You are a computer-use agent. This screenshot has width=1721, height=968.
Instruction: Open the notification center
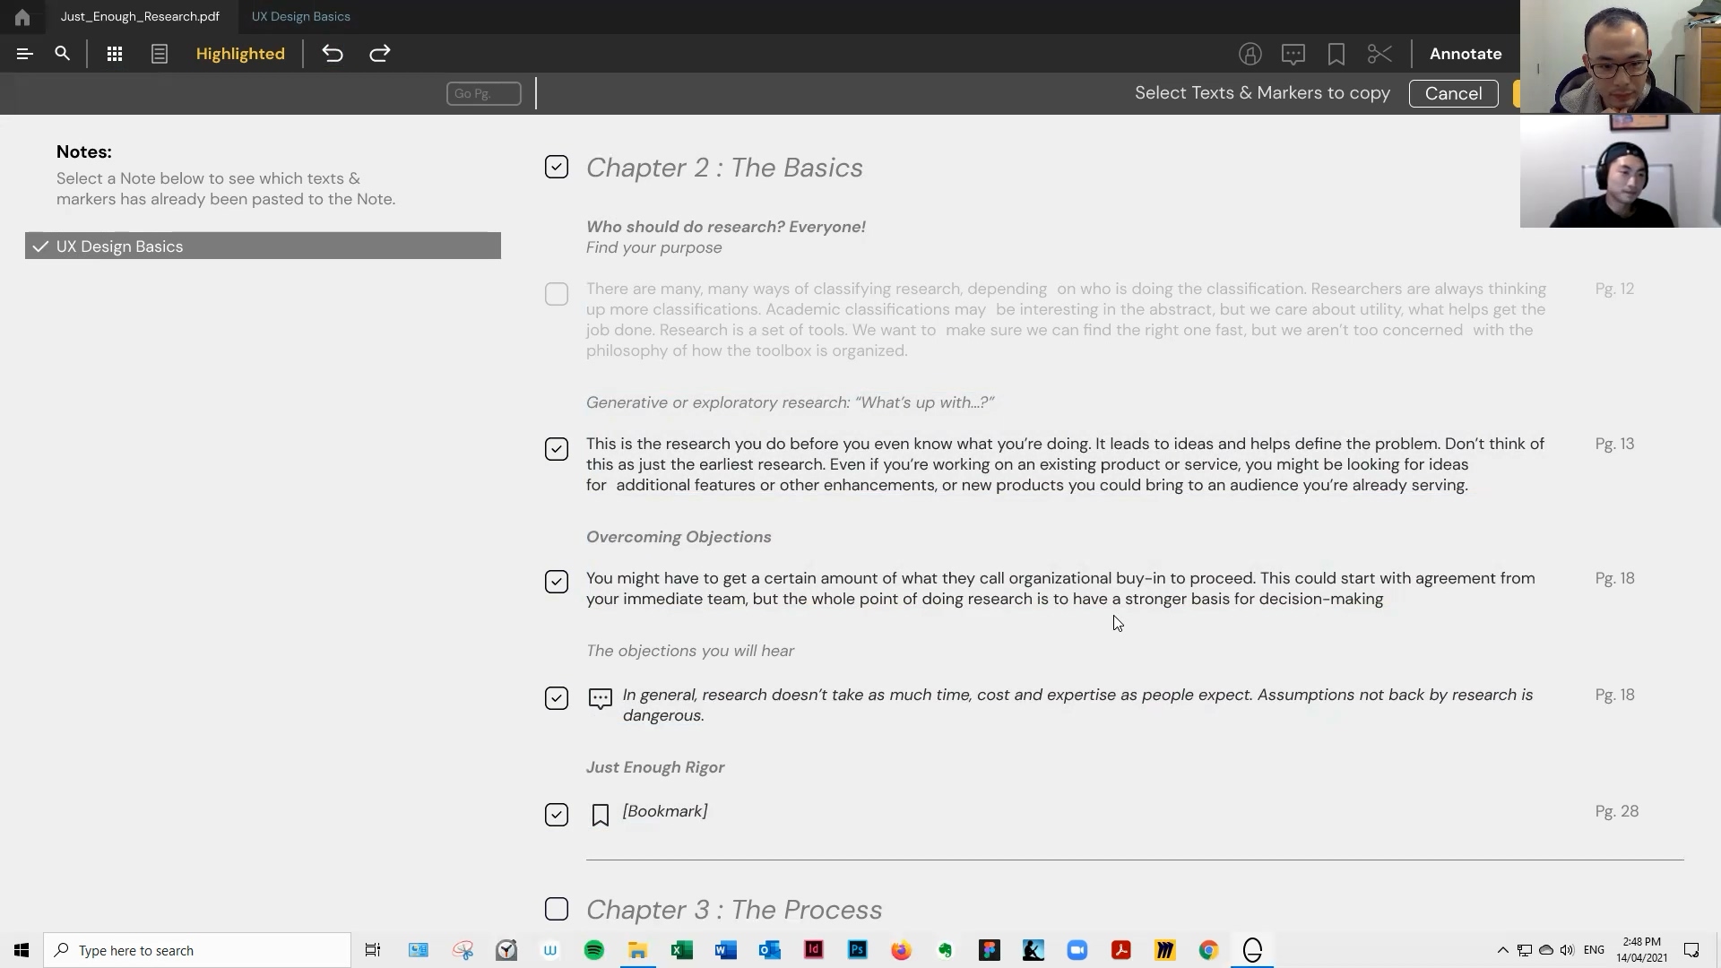coord(1691,950)
